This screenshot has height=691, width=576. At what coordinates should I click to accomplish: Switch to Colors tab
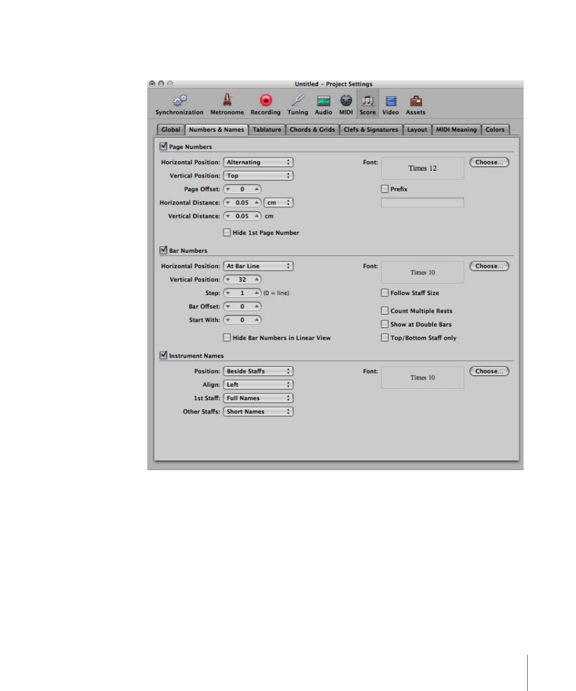point(495,130)
